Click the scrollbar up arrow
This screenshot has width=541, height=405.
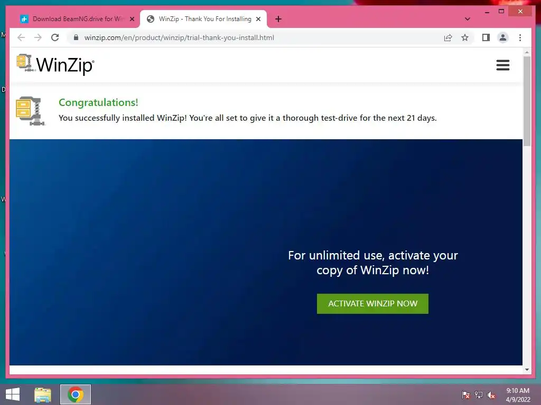tap(527, 52)
